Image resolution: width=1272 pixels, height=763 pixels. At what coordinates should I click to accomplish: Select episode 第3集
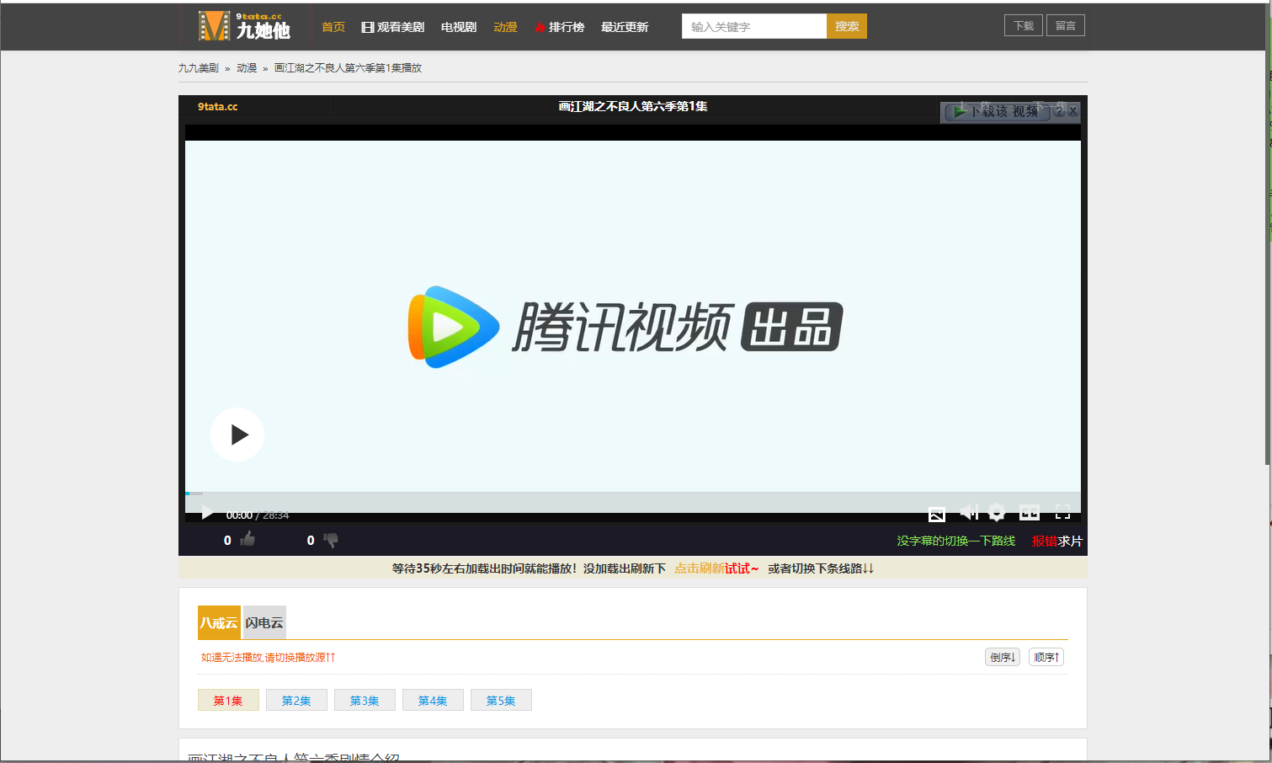[365, 700]
